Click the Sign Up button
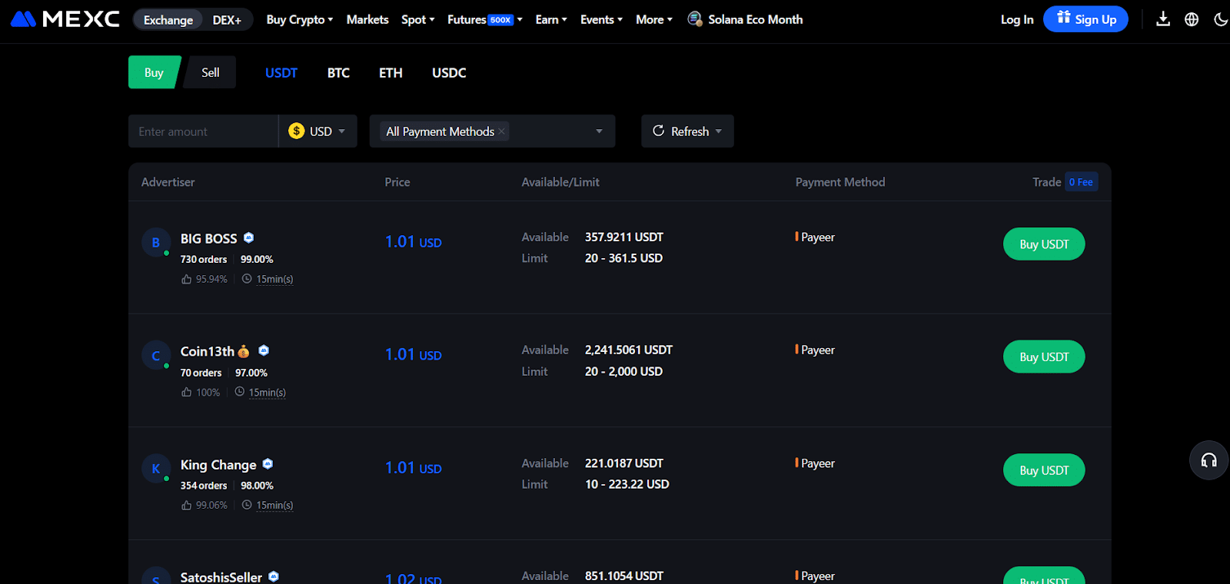The width and height of the screenshot is (1230, 584). click(1085, 19)
